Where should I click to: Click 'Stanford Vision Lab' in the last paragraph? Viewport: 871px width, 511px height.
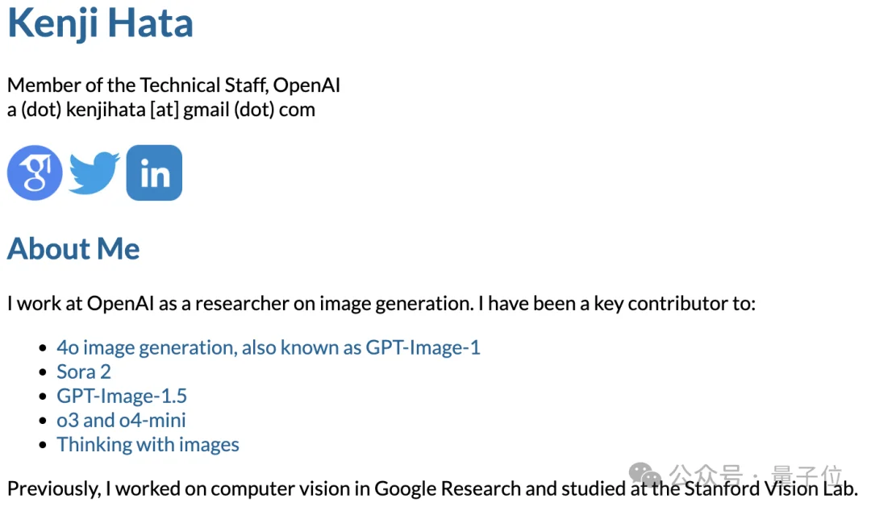[x=769, y=488]
